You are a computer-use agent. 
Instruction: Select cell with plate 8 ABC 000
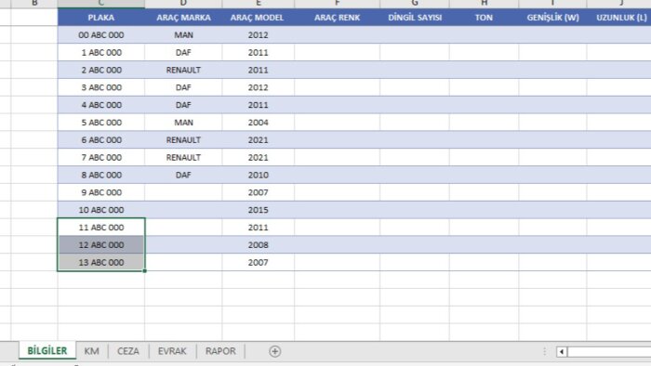tap(100, 175)
